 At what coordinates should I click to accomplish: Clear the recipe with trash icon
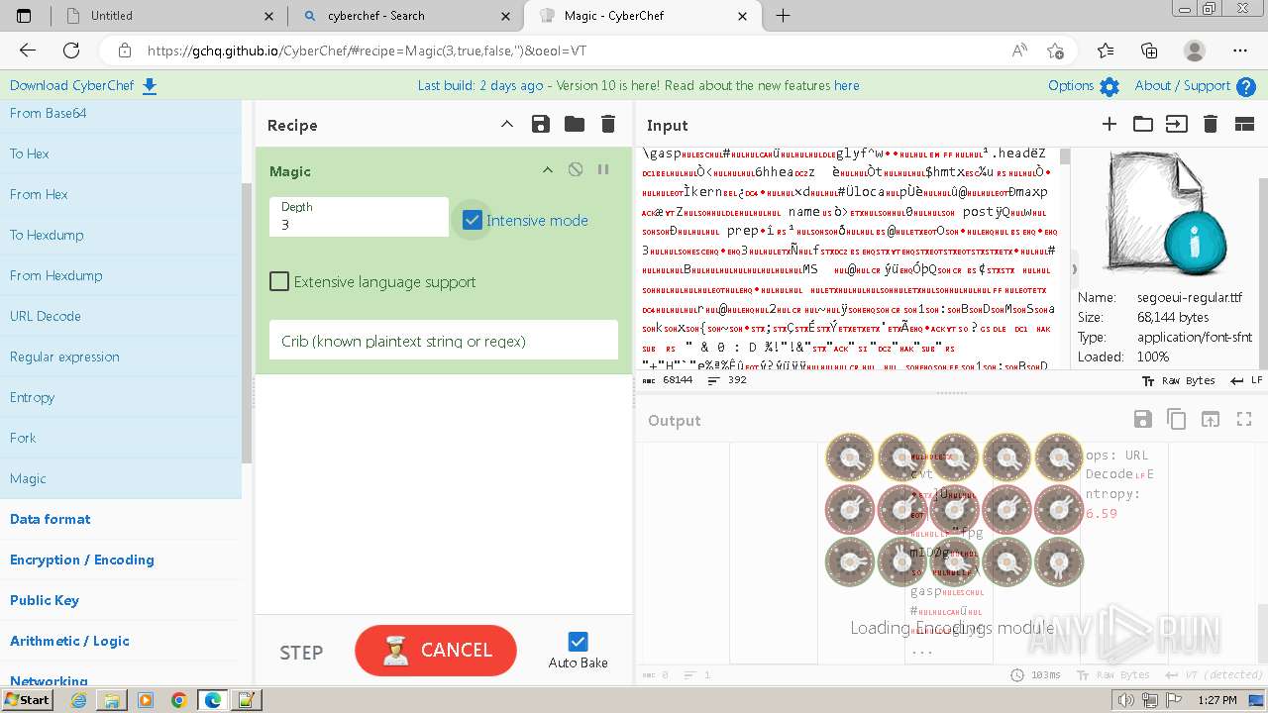pos(608,124)
